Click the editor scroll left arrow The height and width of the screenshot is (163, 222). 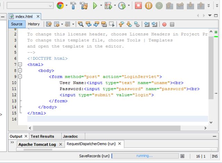coord(30,128)
